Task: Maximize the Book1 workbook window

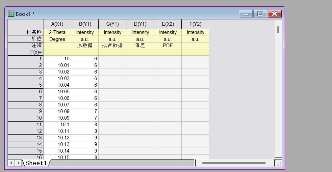Action: (x=260, y=14)
